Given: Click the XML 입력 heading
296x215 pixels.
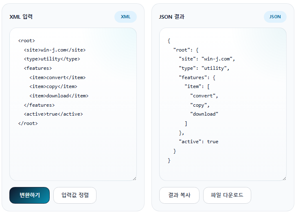Looking at the screenshot, I should (x=21, y=17).
